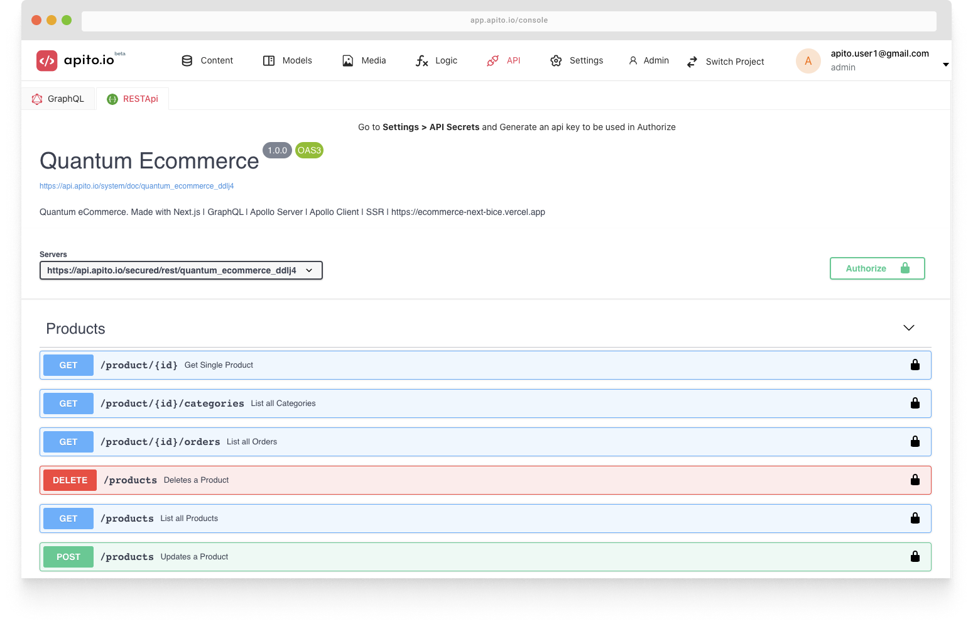
Task: Click the Admin person icon
Action: 633,61
